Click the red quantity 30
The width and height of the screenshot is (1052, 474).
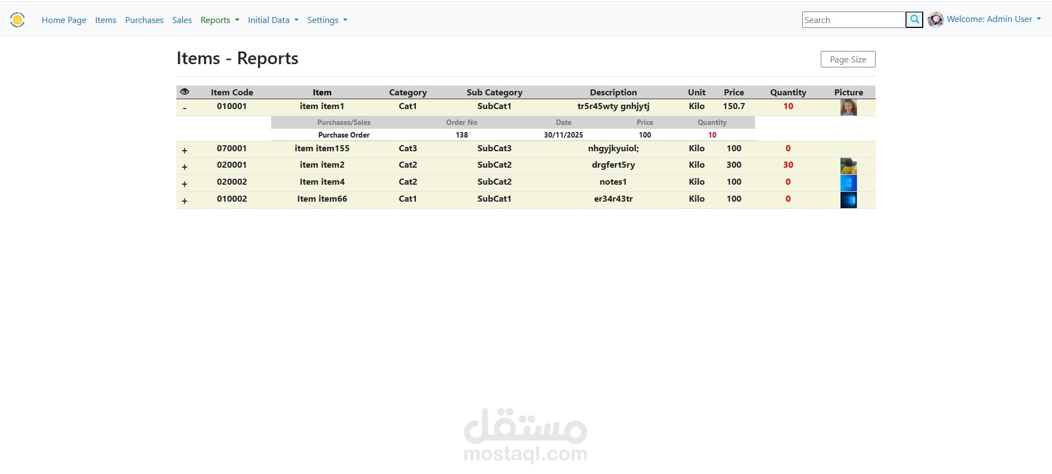tap(788, 165)
